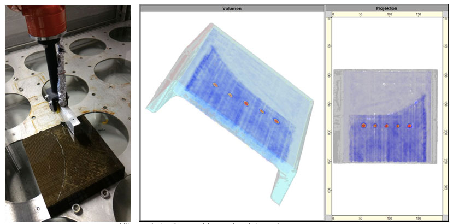Screen dimensions: 453x224
Task: Click the fourth defect spot in Projektion view
Action: [398, 126]
